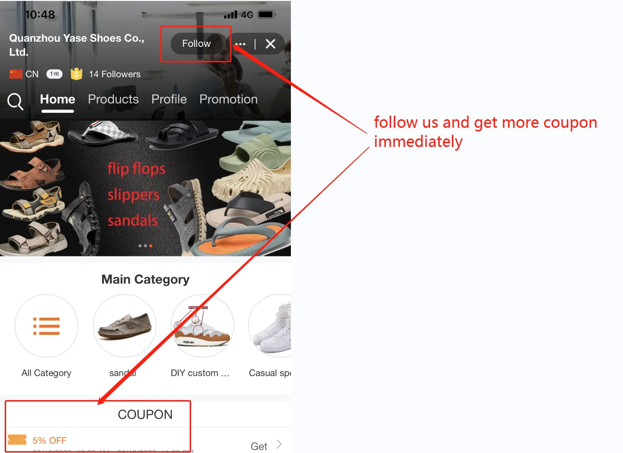Expand coupon details with chevron arrow
Viewport: 623px width, 453px height.
coord(279,444)
